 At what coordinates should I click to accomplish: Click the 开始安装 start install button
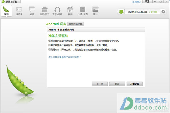click(x=135, y=84)
